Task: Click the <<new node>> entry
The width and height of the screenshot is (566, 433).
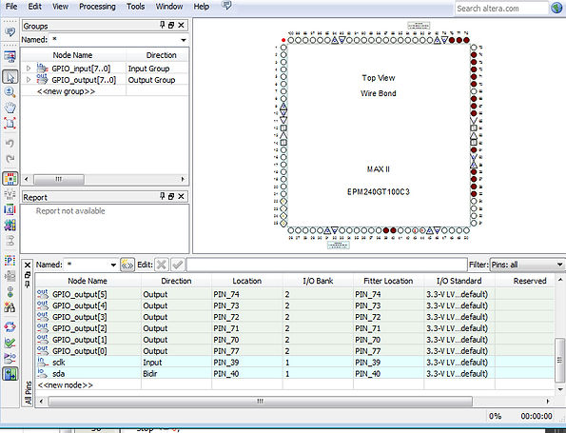Action: tap(66, 385)
